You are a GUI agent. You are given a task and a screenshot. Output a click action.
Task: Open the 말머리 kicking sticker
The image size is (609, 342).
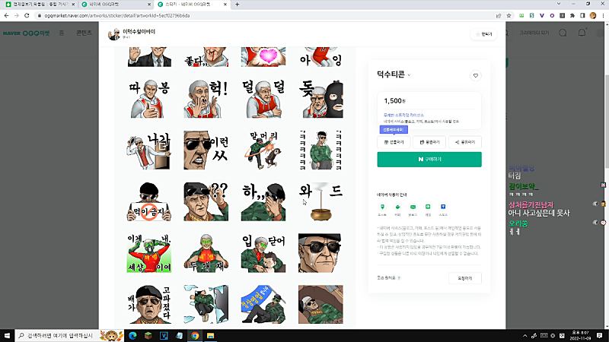(x=263, y=150)
